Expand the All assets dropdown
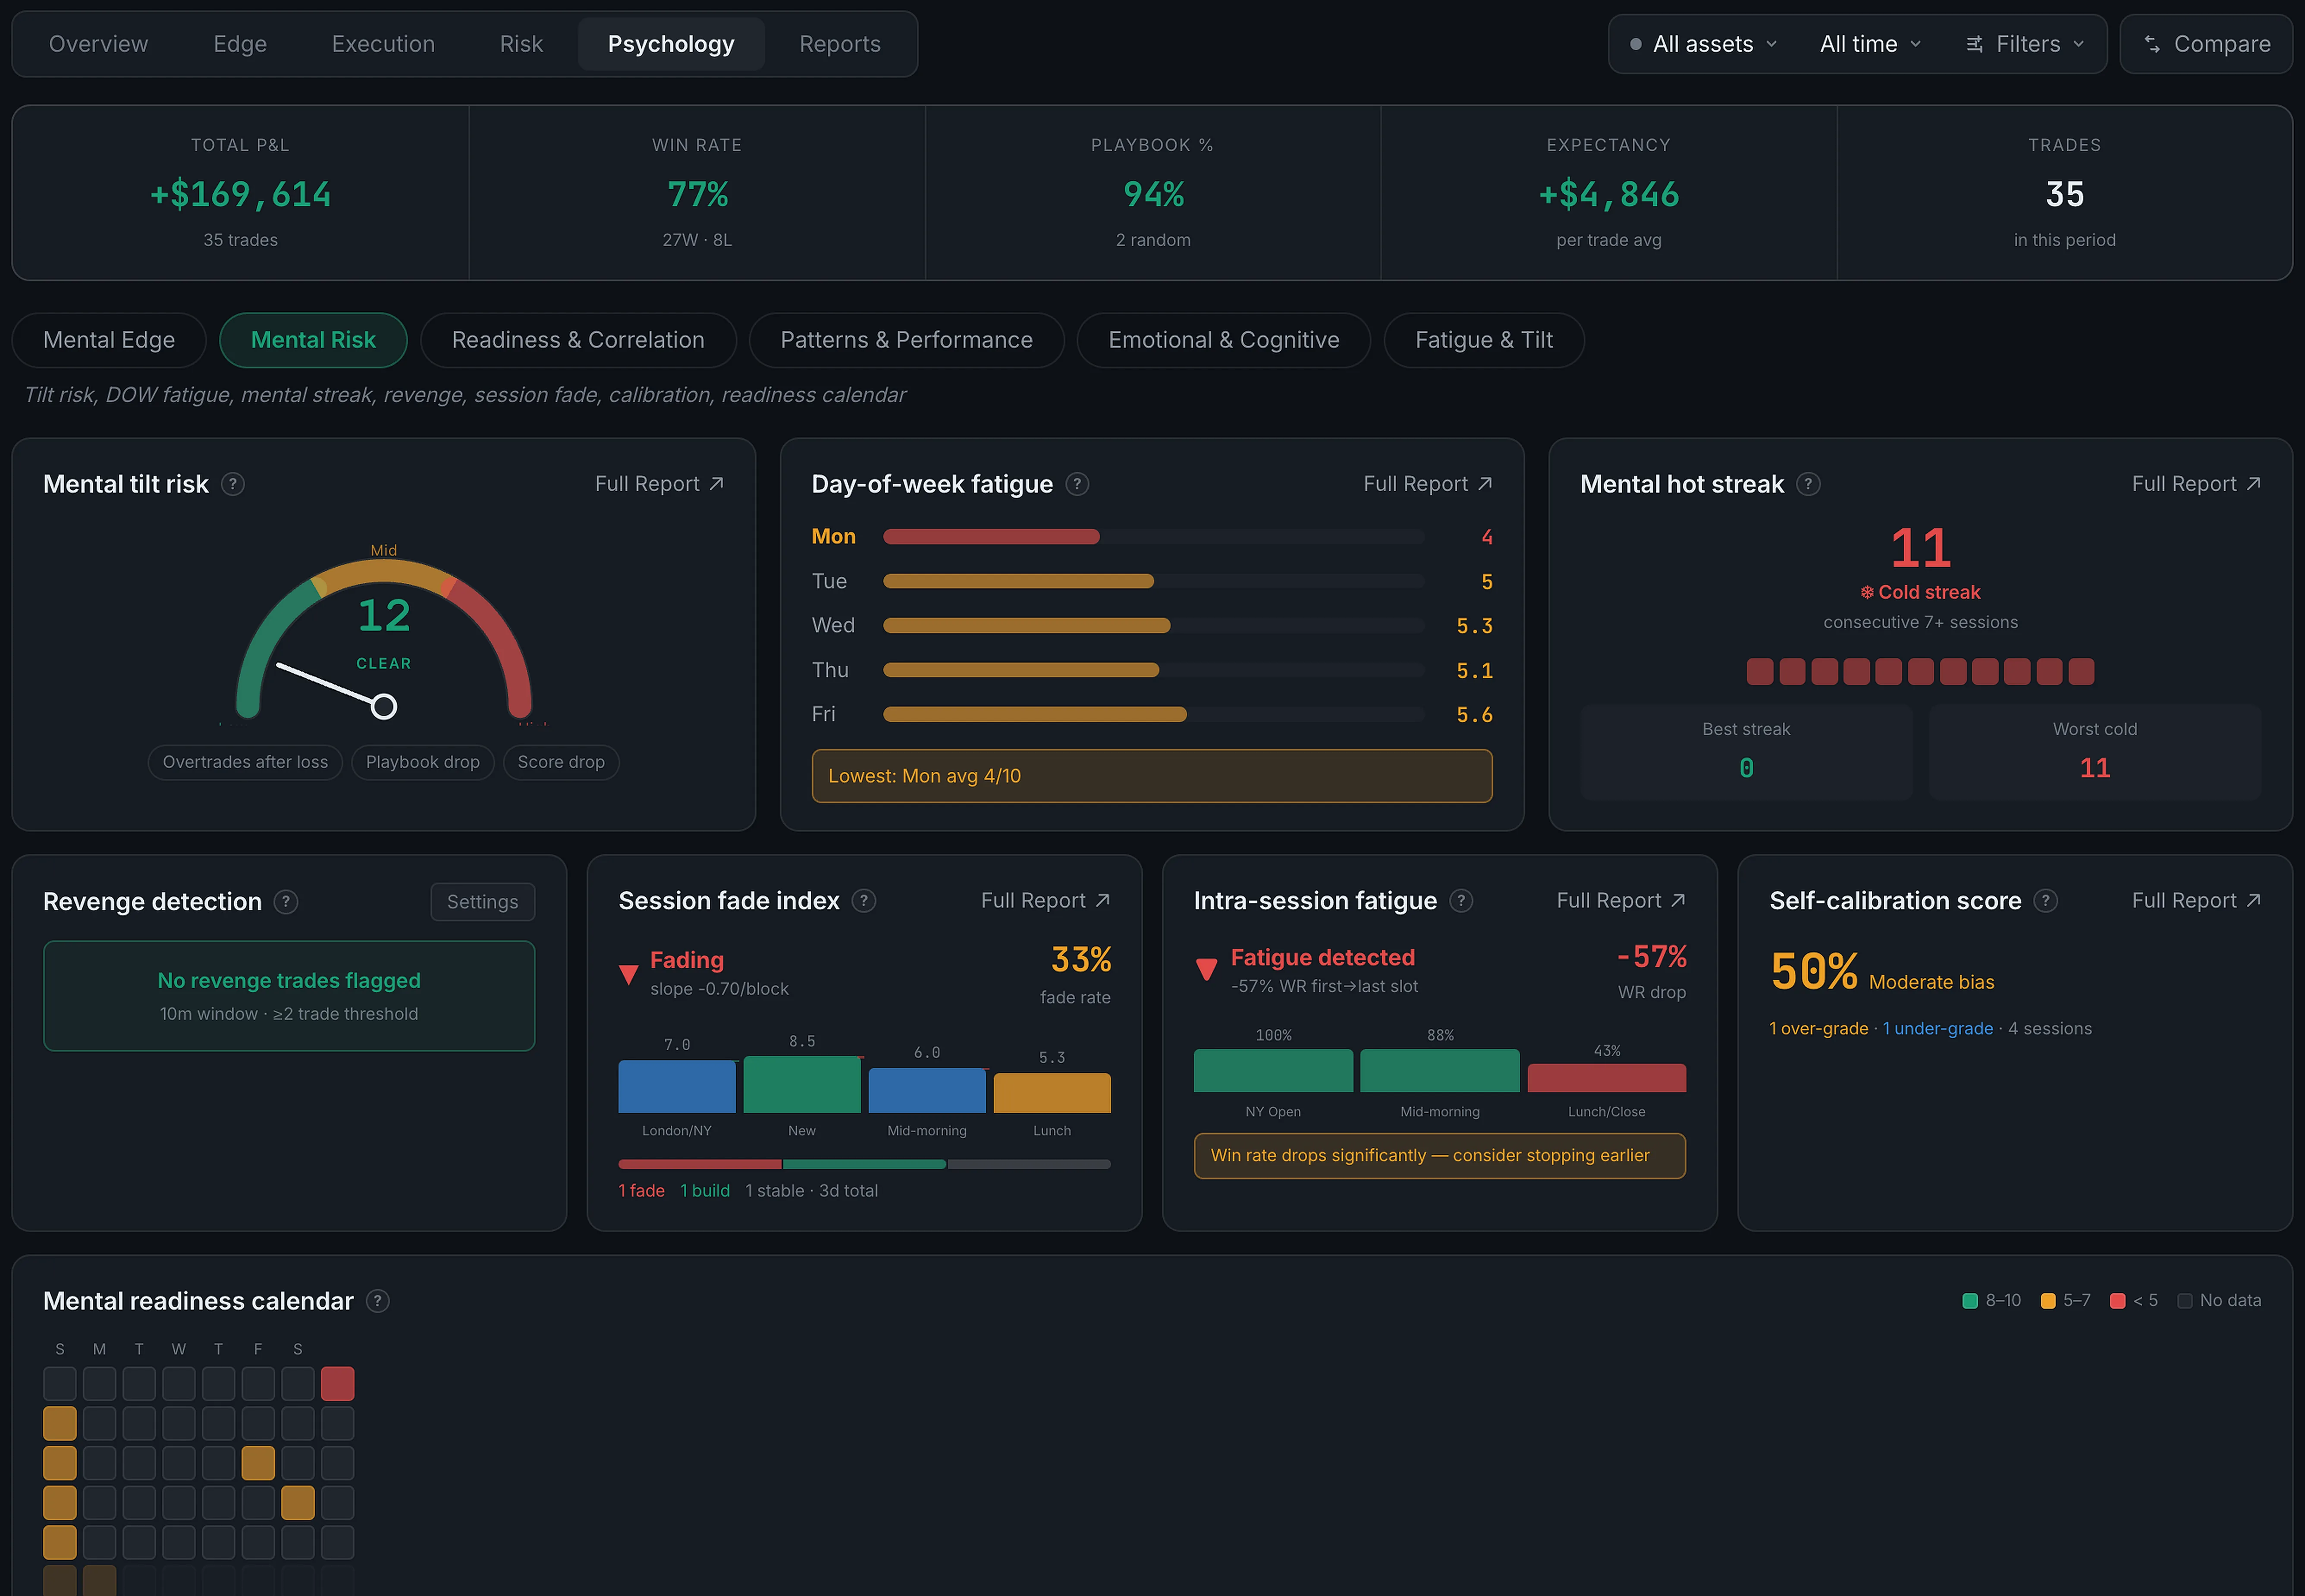Screen dimensions: 2305x1596 tap(1704, 44)
